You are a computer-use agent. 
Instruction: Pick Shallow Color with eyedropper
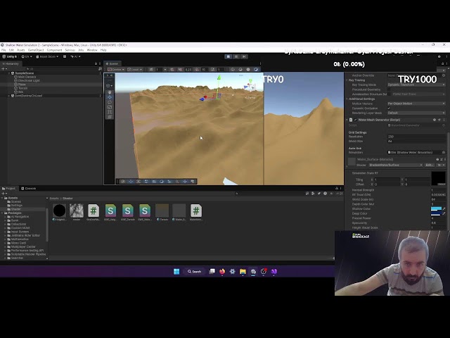(x=444, y=208)
